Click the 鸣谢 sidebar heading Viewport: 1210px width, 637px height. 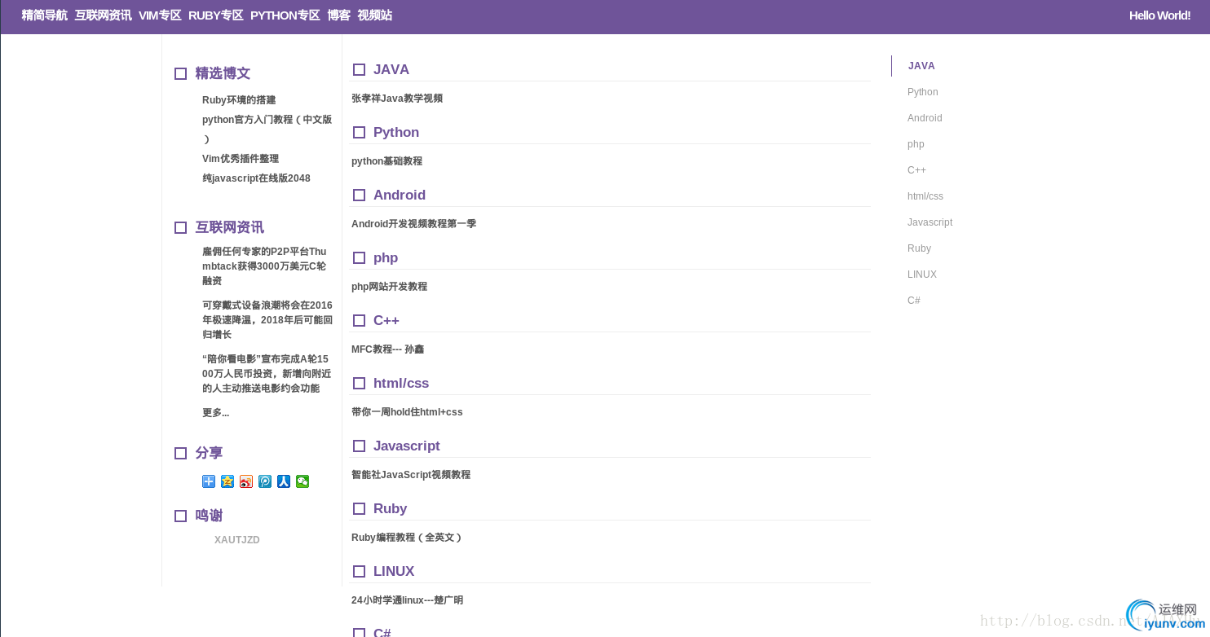click(209, 516)
